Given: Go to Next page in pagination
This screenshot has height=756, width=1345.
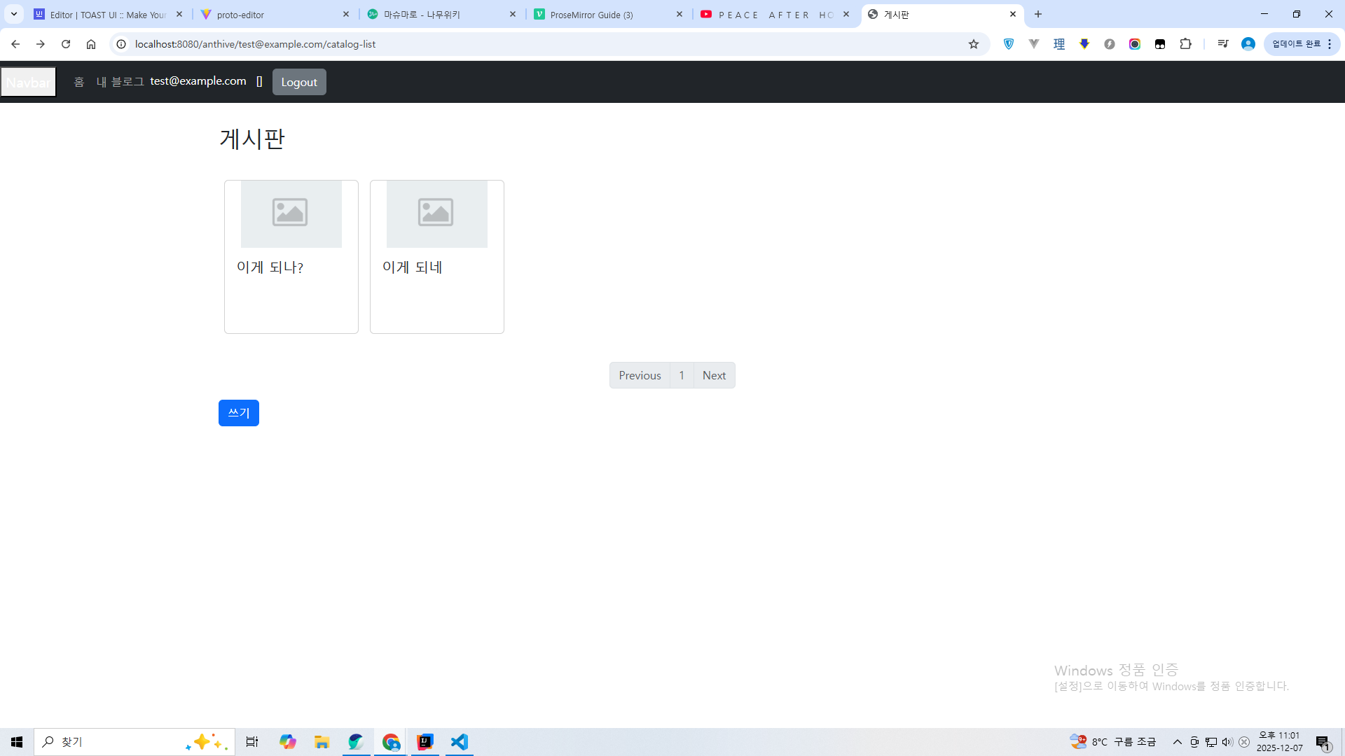Looking at the screenshot, I should (714, 375).
